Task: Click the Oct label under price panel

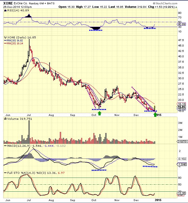Action: (94, 115)
